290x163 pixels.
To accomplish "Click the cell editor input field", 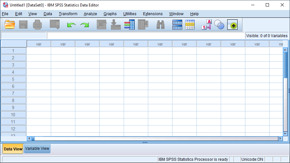I will pyautogui.click(x=146, y=36).
